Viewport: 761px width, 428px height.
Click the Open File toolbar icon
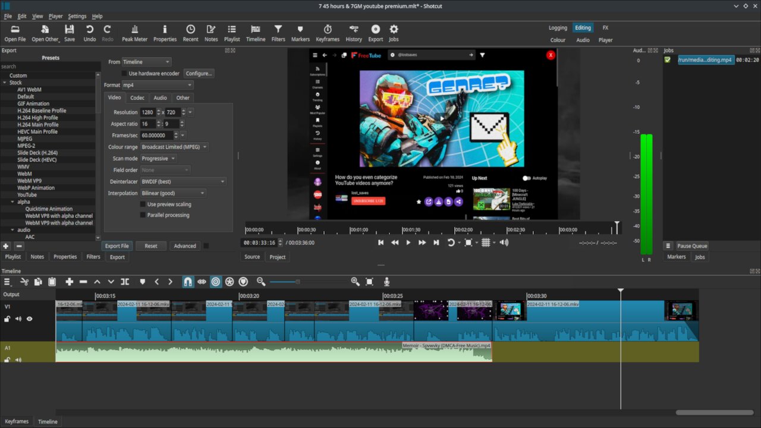point(15,33)
